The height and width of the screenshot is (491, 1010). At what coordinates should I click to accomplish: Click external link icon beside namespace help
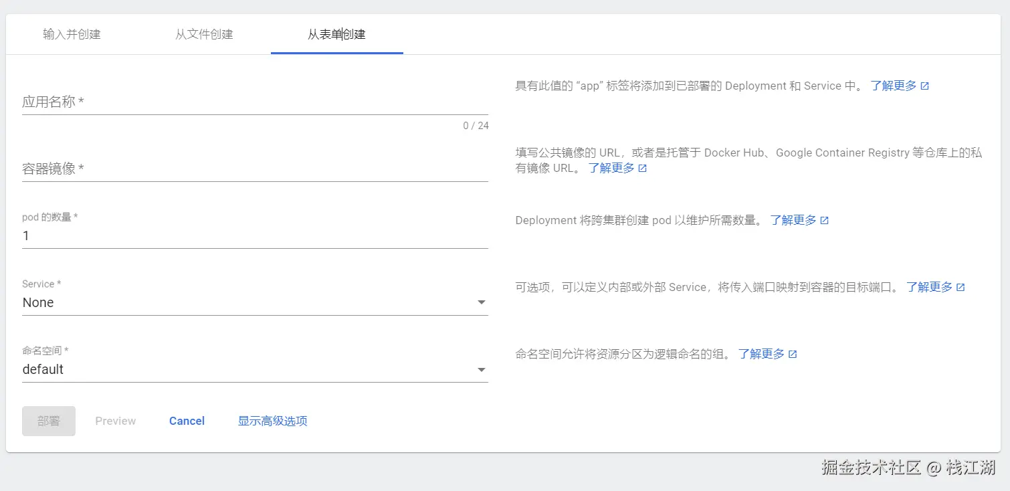tap(793, 354)
